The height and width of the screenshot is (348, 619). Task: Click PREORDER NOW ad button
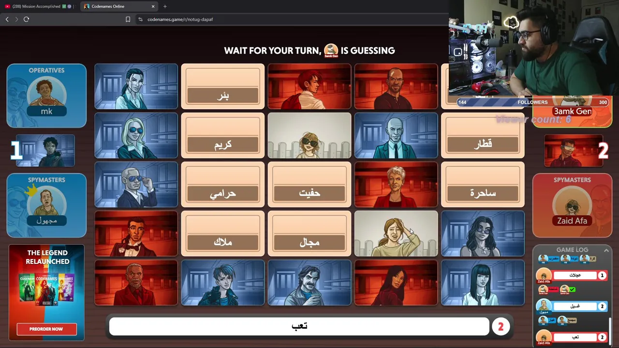tap(46, 329)
